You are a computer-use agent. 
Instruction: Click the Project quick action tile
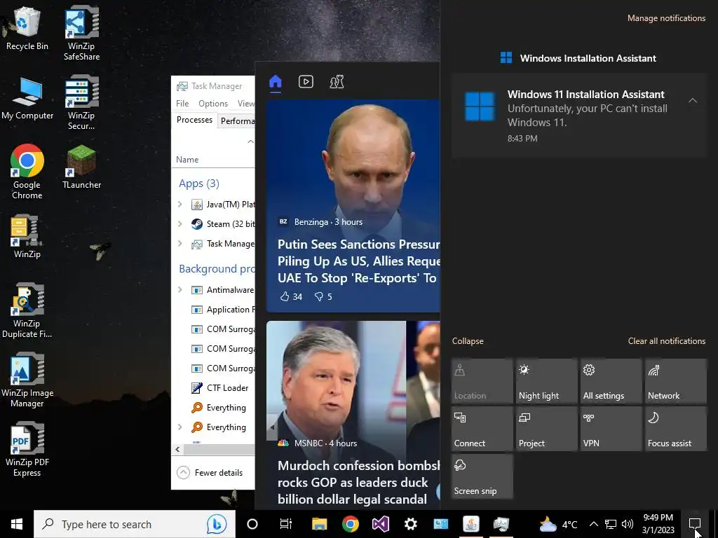(x=547, y=429)
